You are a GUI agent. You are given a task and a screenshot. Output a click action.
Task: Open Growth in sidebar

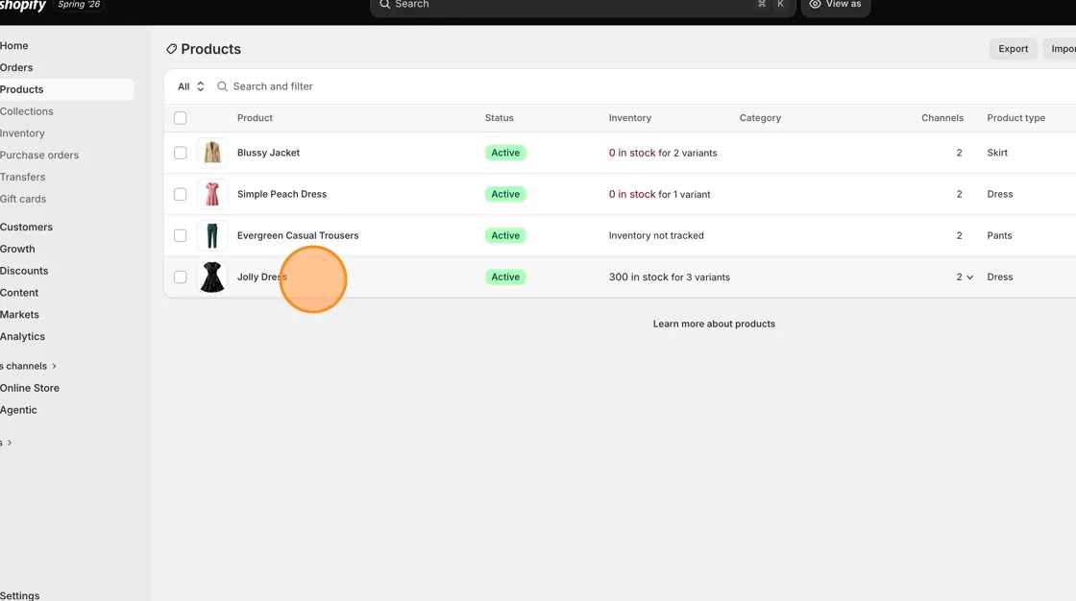[x=18, y=249]
